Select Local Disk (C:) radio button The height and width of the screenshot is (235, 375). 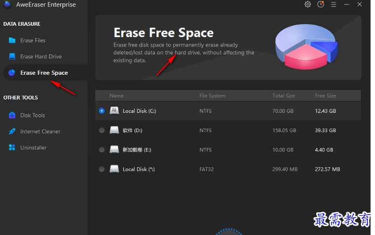[x=102, y=111]
